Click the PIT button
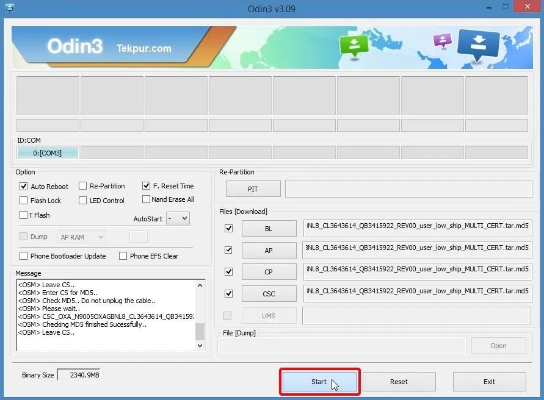The height and width of the screenshot is (400, 544). coord(253,189)
